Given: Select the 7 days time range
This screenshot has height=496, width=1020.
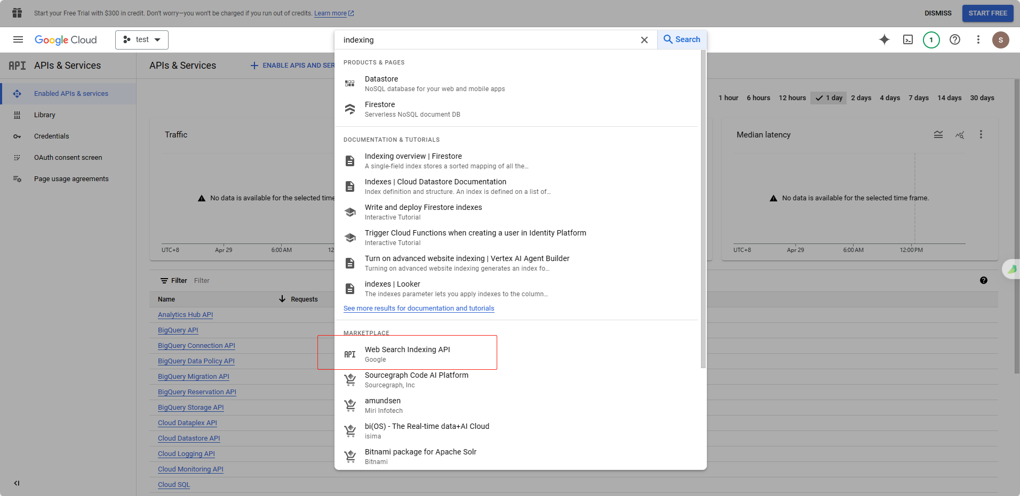Looking at the screenshot, I should 919,98.
